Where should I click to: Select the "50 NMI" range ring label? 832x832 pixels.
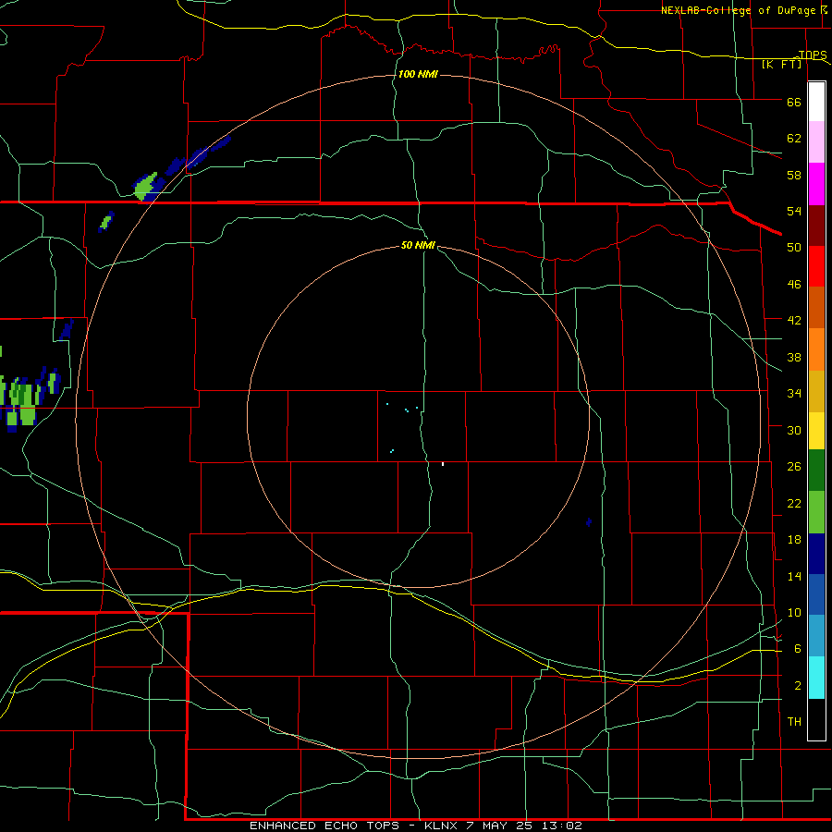[418, 245]
